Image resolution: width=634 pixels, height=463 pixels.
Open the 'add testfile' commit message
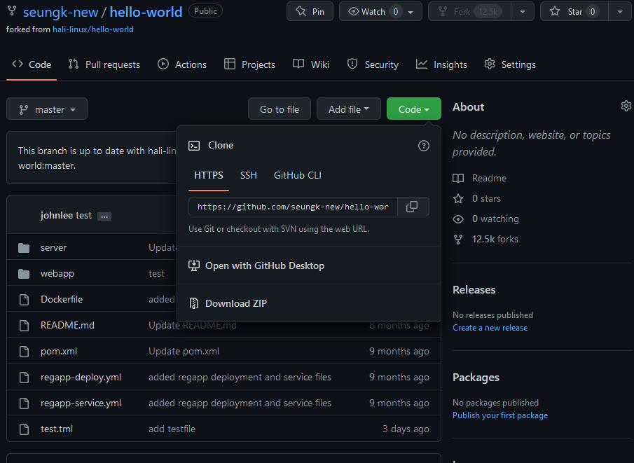point(172,429)
